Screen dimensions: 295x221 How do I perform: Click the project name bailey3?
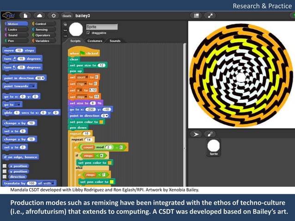point(83,16)
